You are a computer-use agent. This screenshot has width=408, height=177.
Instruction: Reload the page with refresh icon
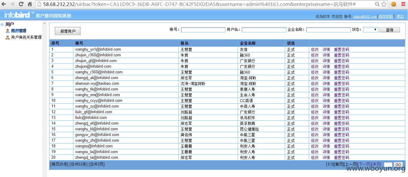pos(21,4)
